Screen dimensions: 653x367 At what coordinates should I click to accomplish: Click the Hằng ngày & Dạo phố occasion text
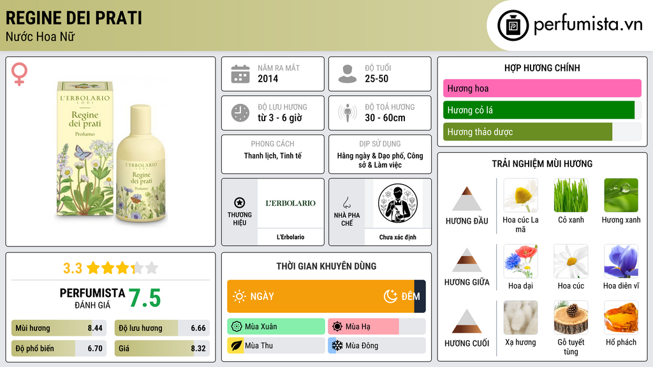tap(380, 160)
